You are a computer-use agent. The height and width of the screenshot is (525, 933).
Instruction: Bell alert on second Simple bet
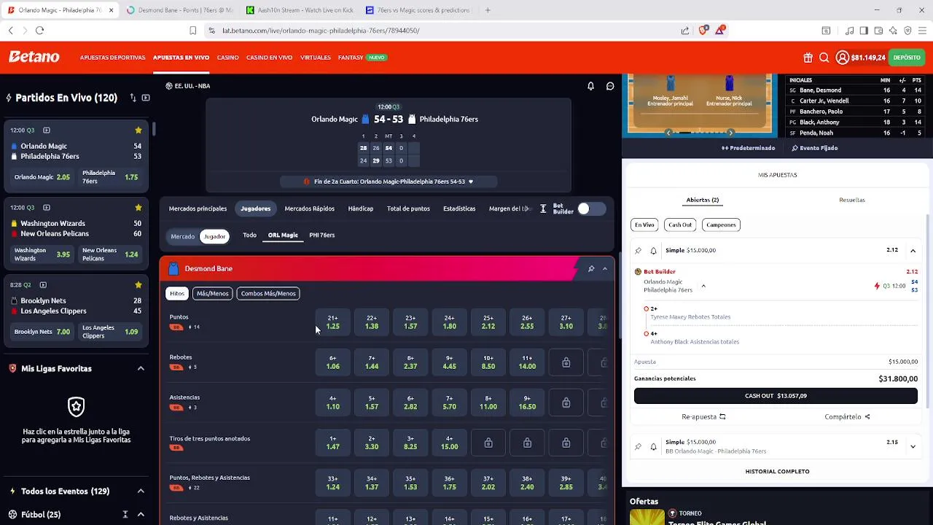(653, 446)
